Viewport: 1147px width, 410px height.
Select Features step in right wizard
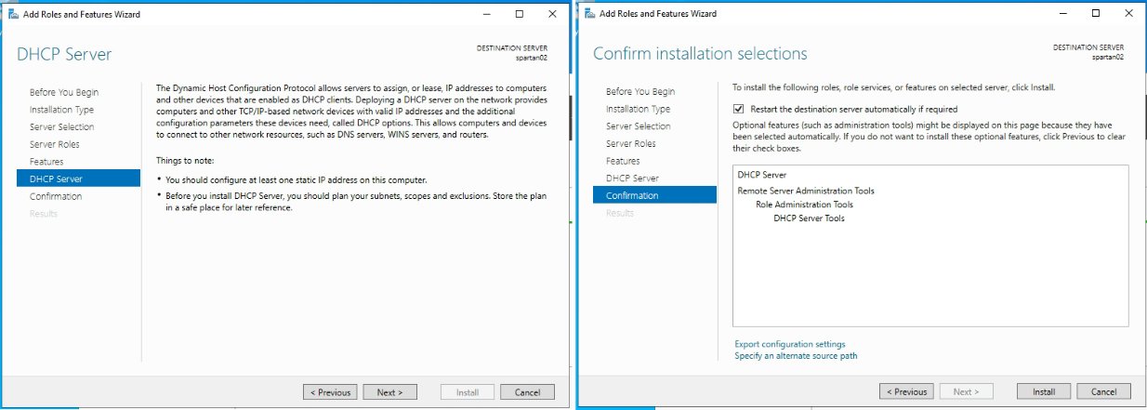point(622,161)
